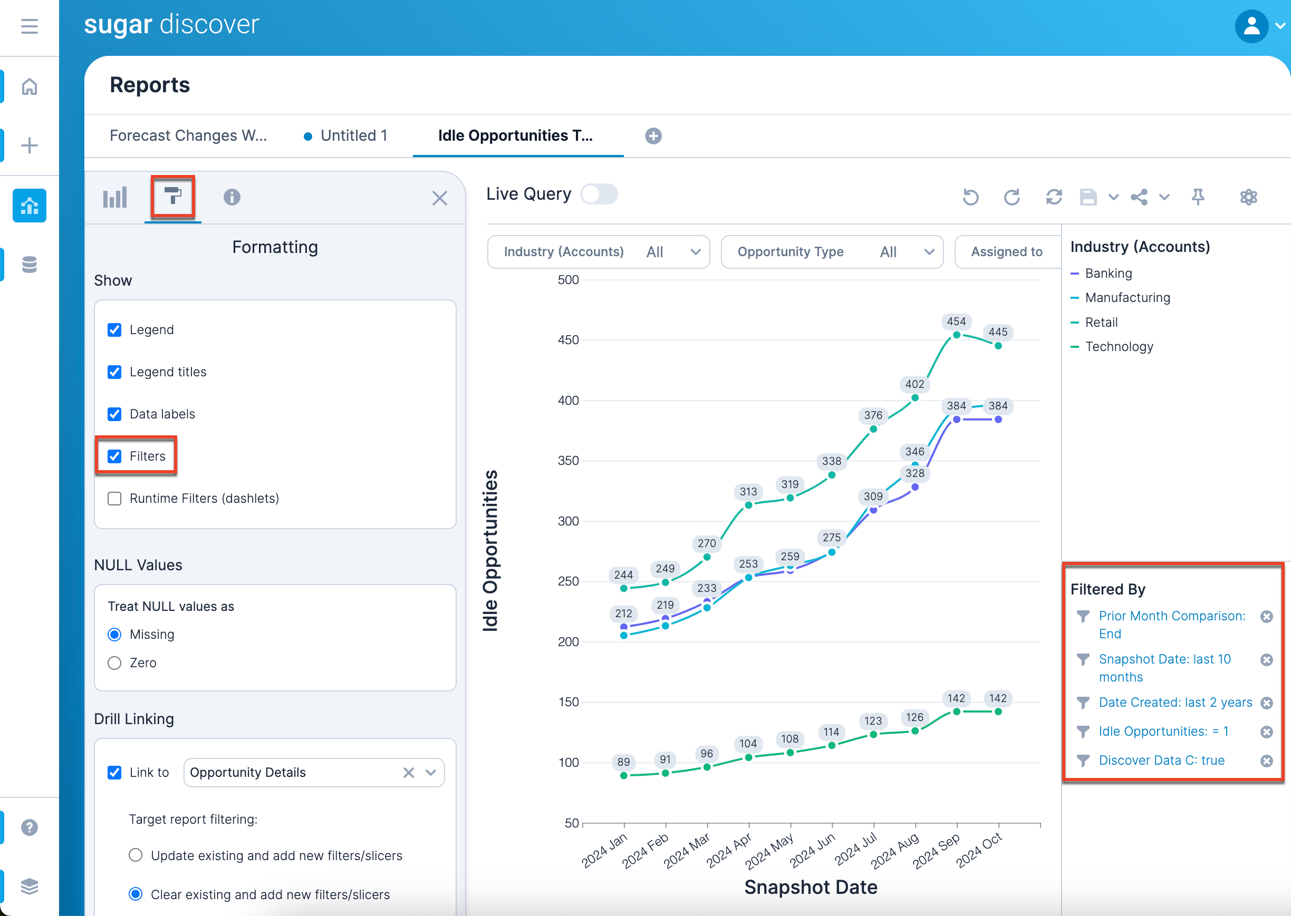Screen dimensions: 1291x916
Task: Switch to the Untitled 1 tab
Action: (x=353, y=136)
